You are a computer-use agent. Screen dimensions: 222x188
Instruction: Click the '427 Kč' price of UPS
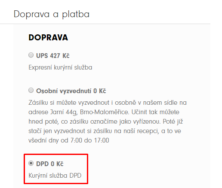click(x=60, y=56)
